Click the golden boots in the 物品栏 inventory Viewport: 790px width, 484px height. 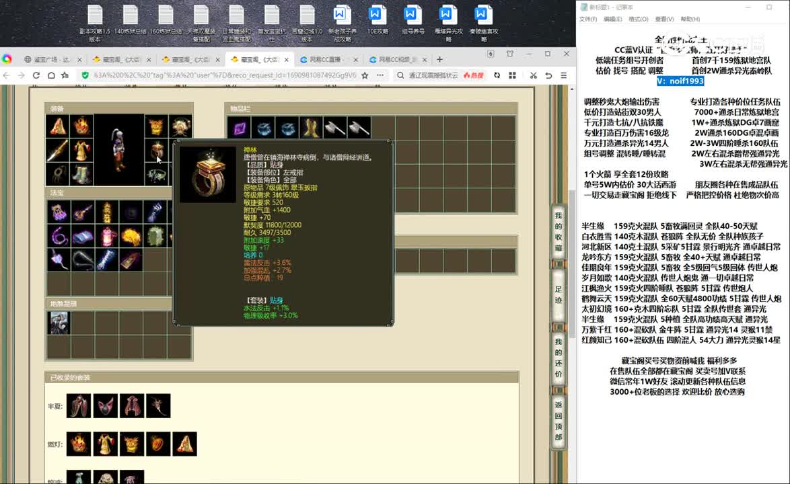[312, 128]
